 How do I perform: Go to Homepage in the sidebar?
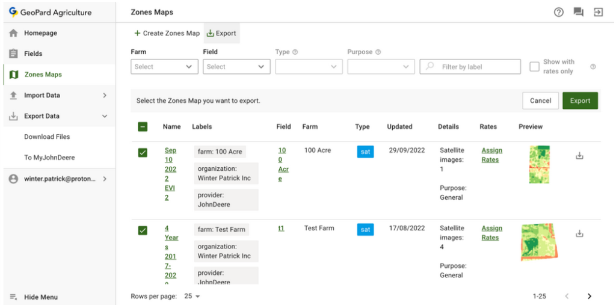coord(40,33)
